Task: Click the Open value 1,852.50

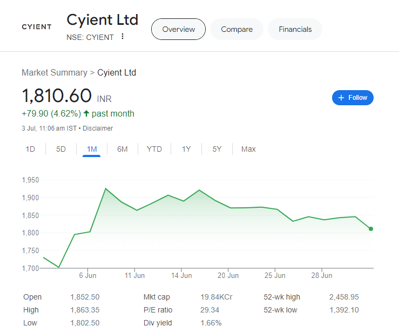Action: coord(85,297)
